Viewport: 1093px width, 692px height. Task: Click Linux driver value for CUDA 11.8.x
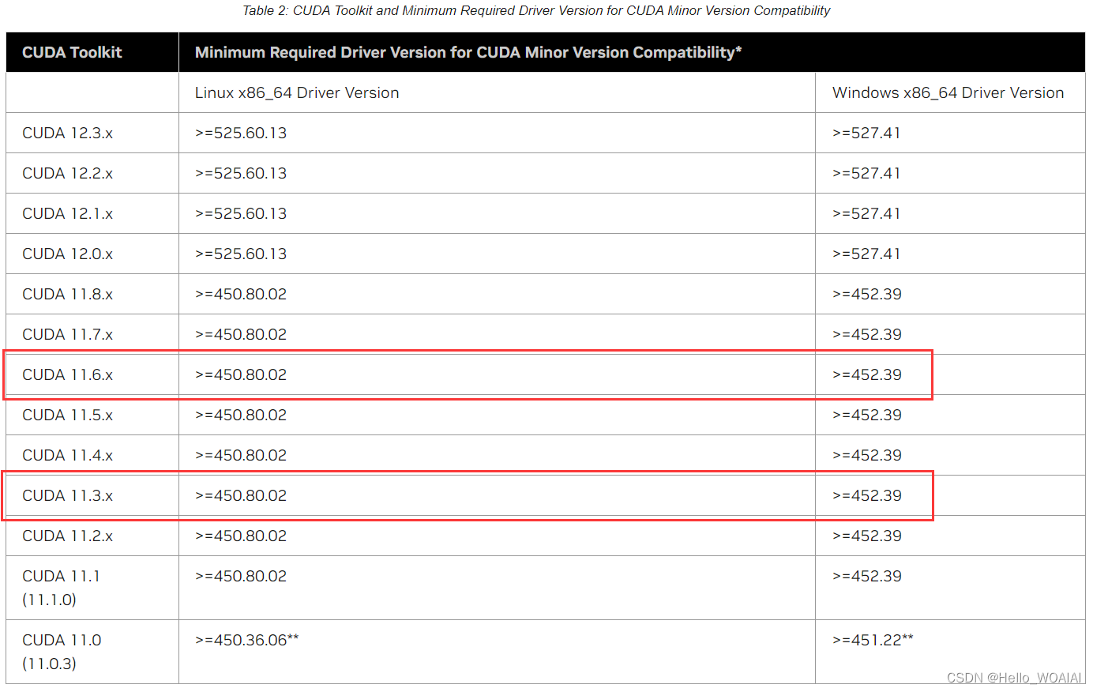click(x=241, y=295)
